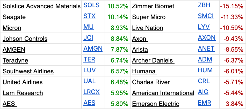Open the STX ticker link
The height and width of the screenshot is (109, 246).
coord(89,16)
